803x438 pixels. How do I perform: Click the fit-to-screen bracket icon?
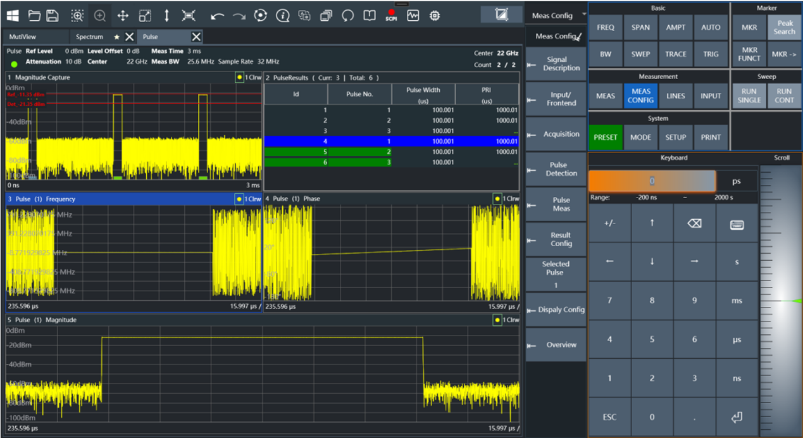coord(189,15)
